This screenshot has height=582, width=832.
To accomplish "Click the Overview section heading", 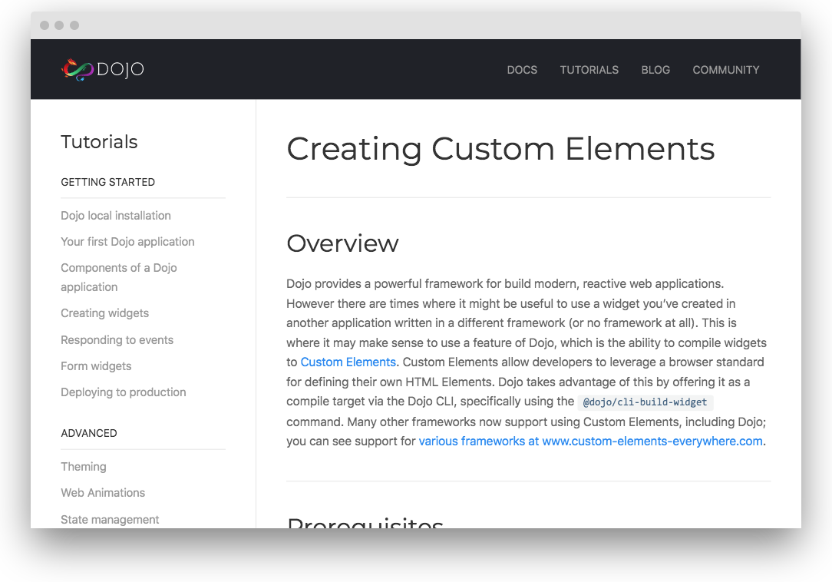I will click(x=342, y=243).
